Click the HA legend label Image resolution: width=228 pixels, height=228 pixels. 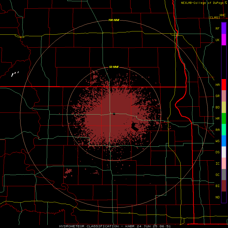tap(217, 85)
